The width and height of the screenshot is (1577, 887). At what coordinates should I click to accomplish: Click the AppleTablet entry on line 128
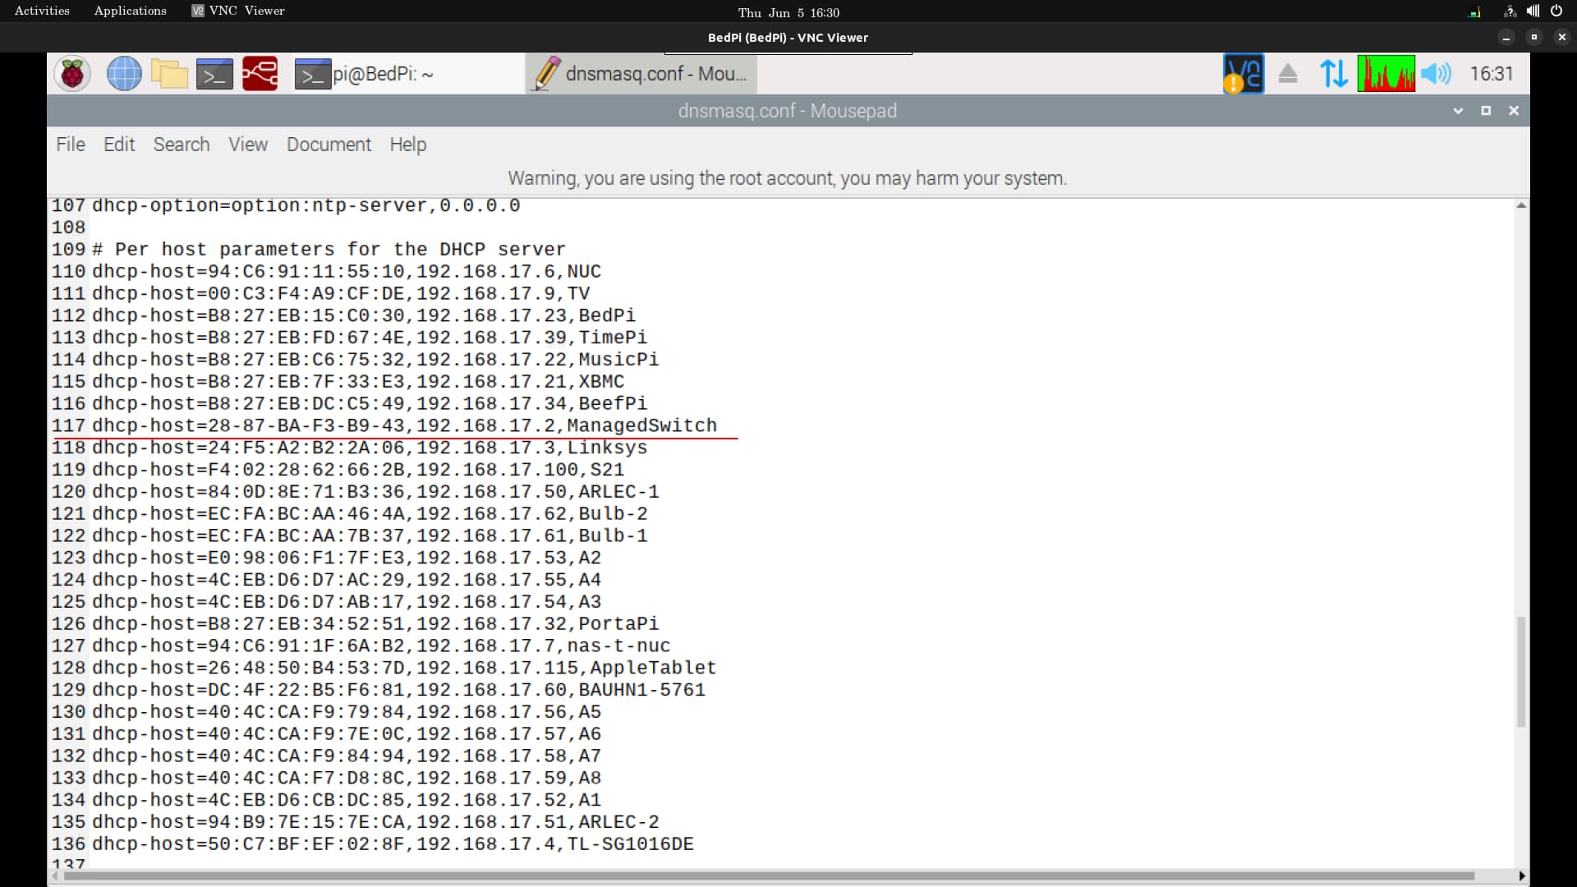click(x=404, y=669)
